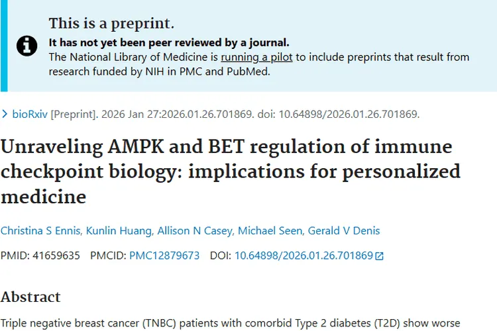Open author Kunlin Huang's profile link
The image size is (497, 331).
click(118, 230)
